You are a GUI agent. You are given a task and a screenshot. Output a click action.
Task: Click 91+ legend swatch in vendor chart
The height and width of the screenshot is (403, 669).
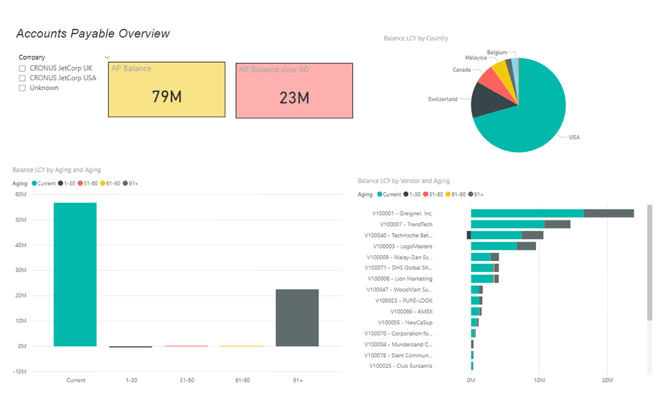[471, 195]
